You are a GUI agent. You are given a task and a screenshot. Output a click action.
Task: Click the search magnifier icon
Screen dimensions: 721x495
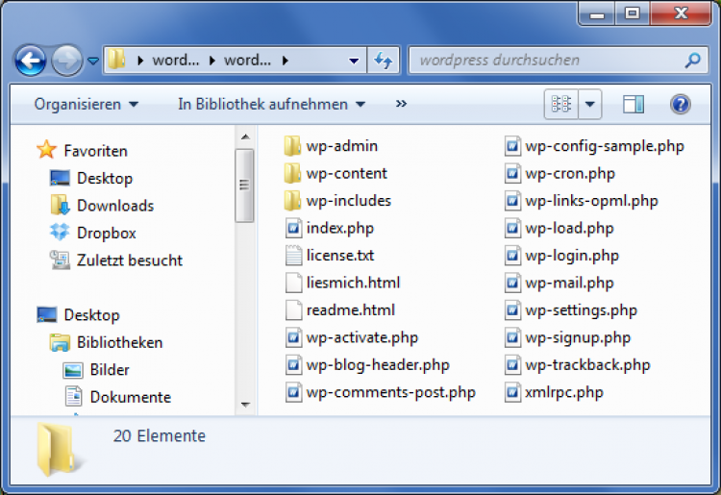(x=692, y=61)
